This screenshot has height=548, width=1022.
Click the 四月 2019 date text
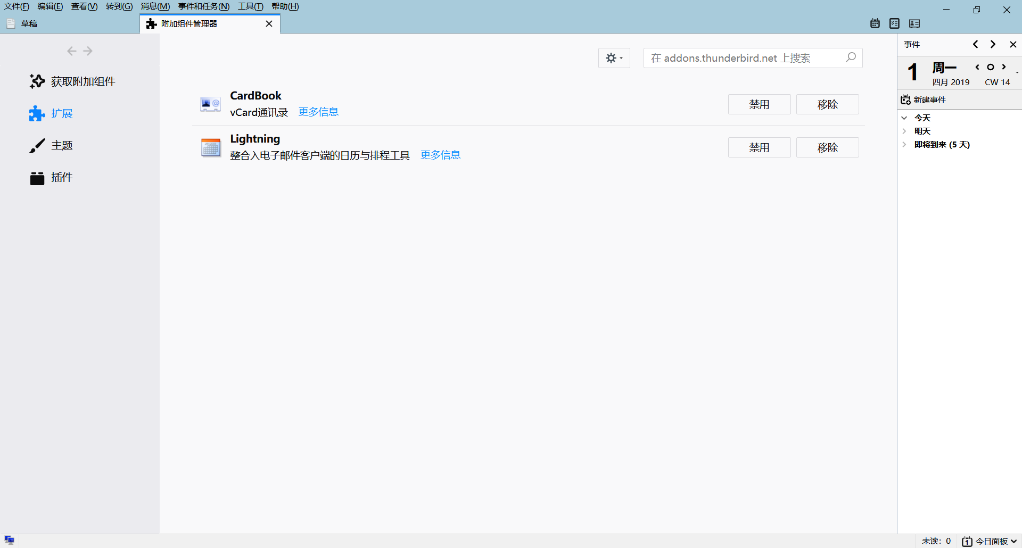click(x=951, y=82)
